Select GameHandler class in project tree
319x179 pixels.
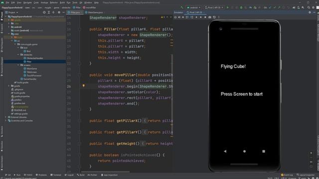(x=28, y=79)
